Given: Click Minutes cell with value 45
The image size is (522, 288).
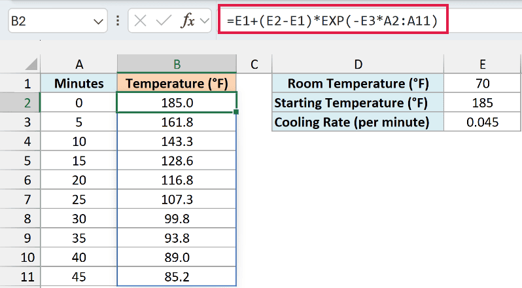Looking at the screenshot, I should point(79,277).
